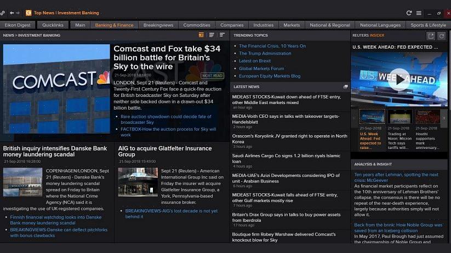The height and width of the screenshot is (253, 451).
Task: Click the AIG building article thumbnail
Action: point(138,182)
